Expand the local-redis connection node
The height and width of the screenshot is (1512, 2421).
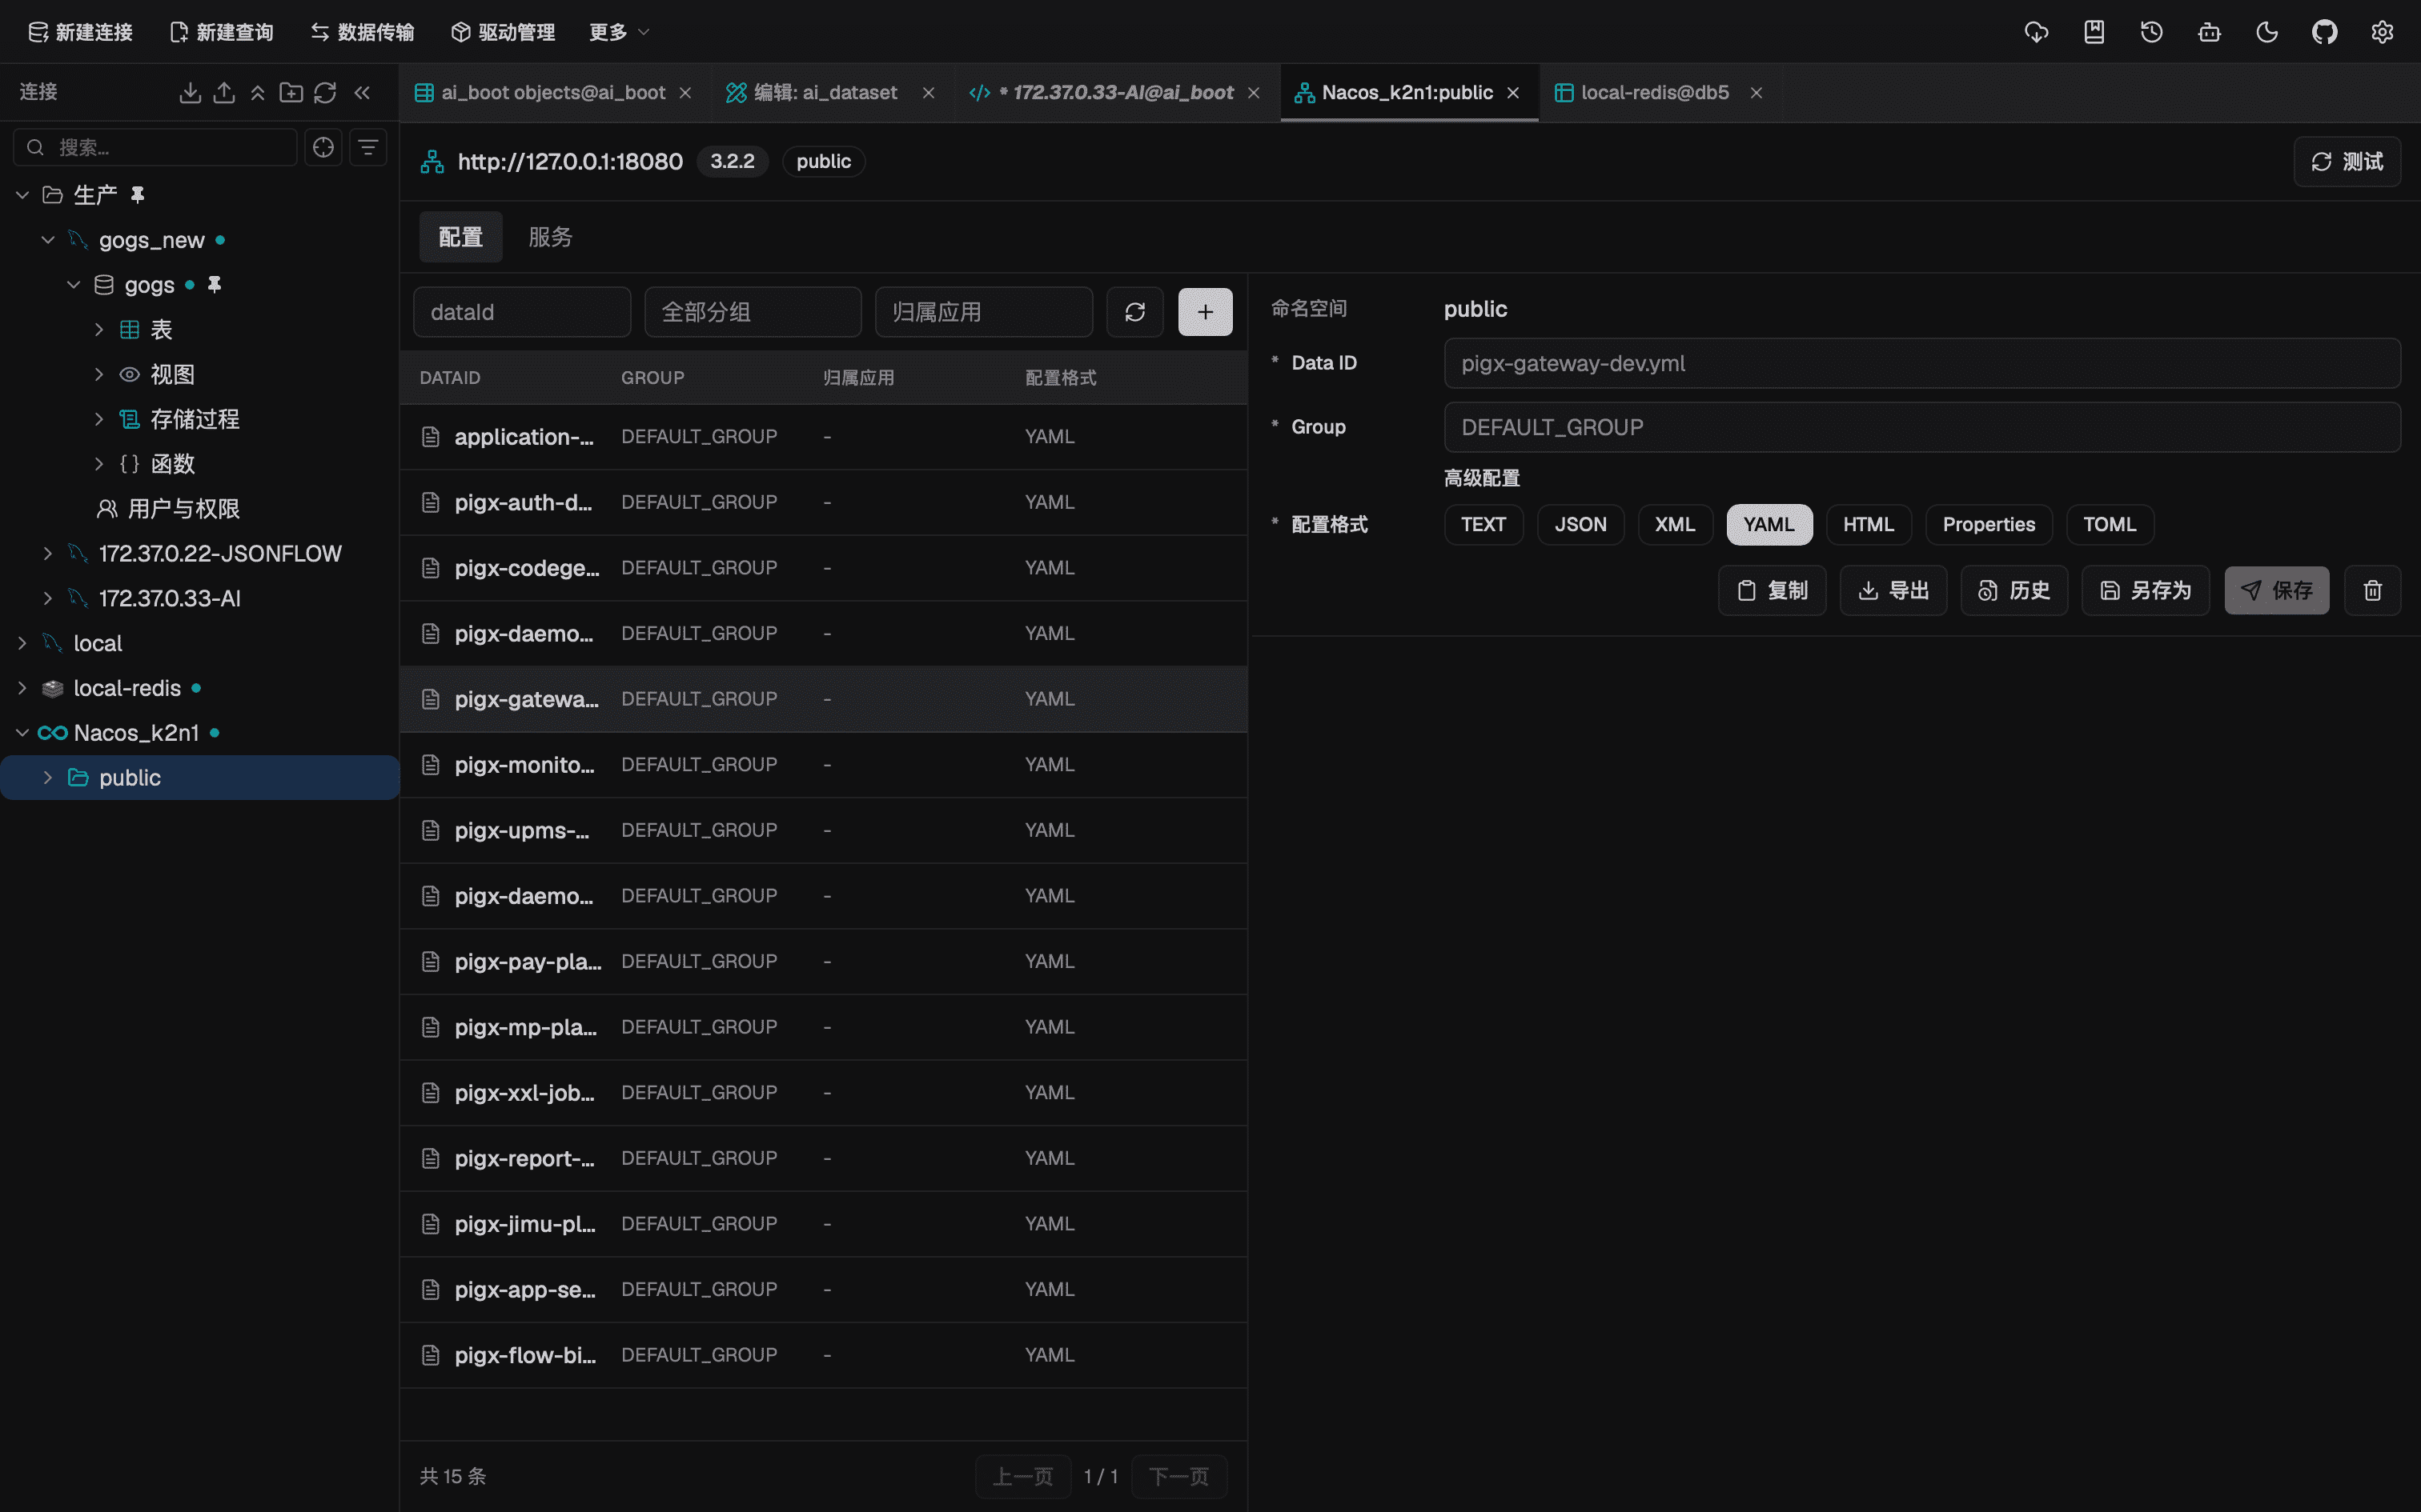22,688
